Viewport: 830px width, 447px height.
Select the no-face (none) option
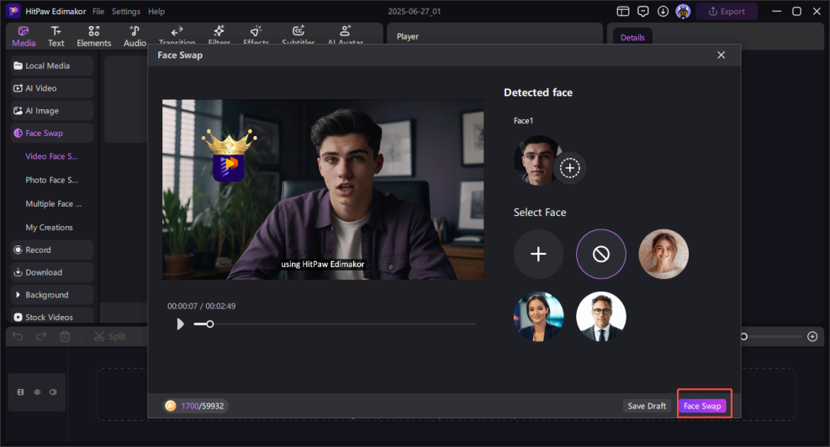point(600,254)
